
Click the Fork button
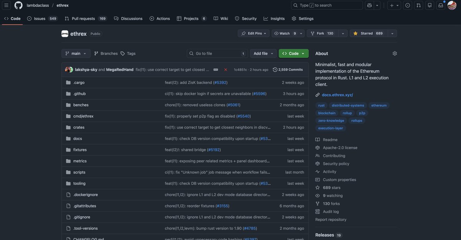(x=322, y=33)
